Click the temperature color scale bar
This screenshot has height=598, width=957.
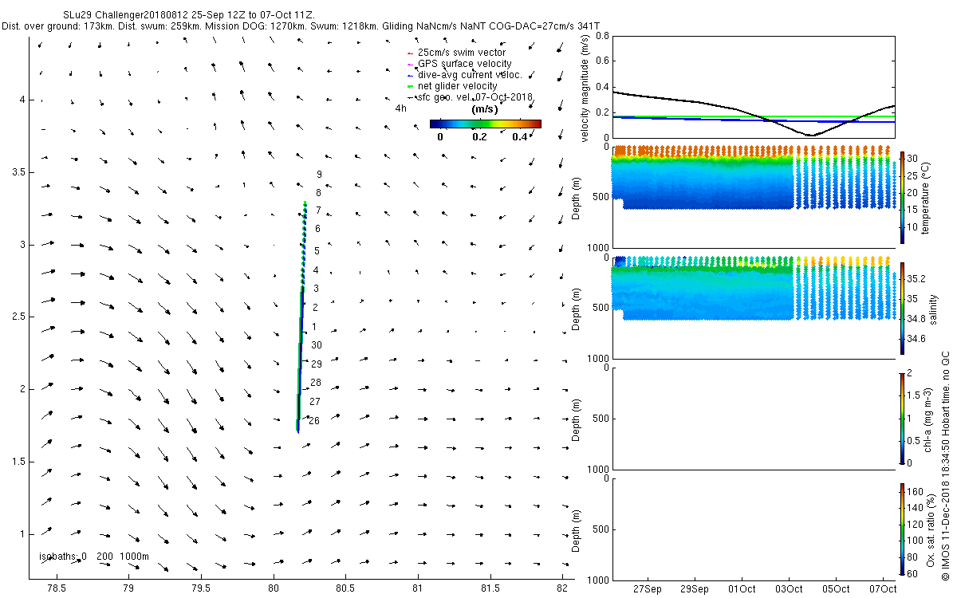click(x=902, y=197)
